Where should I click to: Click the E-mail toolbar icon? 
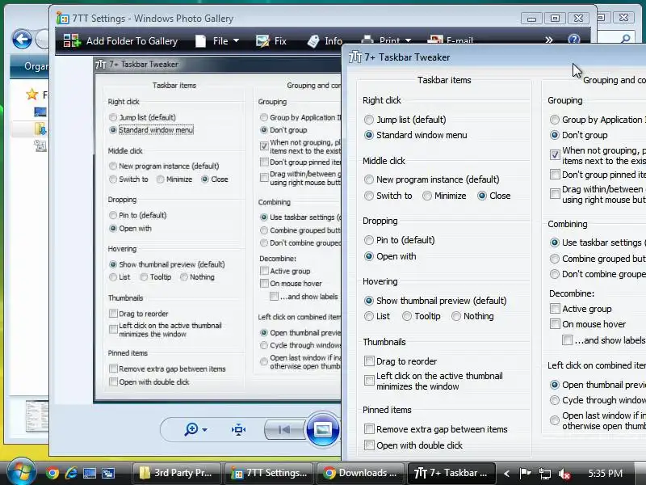pyautogui.click(x=435, y=40)
